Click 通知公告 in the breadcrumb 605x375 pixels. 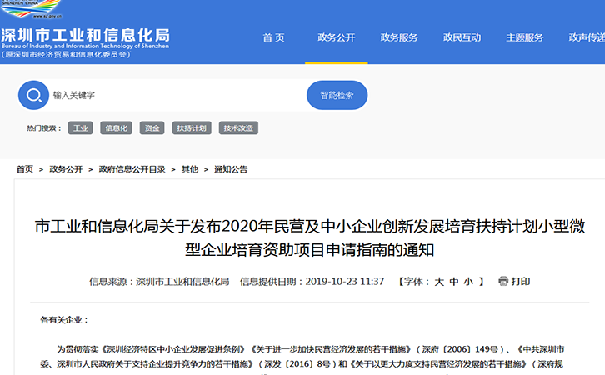[x=231, y=169]
